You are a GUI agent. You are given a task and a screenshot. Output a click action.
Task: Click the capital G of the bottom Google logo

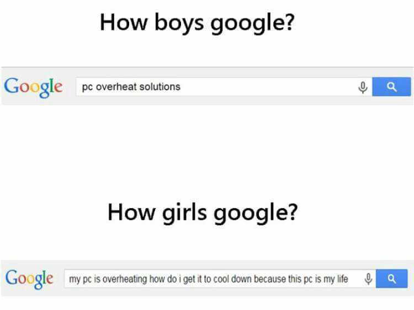click(12, 277)
